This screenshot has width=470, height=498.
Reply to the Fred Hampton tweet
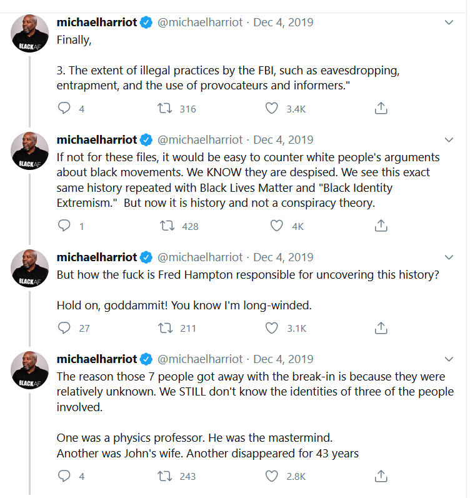[64, 328]
